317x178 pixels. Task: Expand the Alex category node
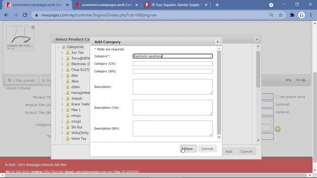click(62, 76)
